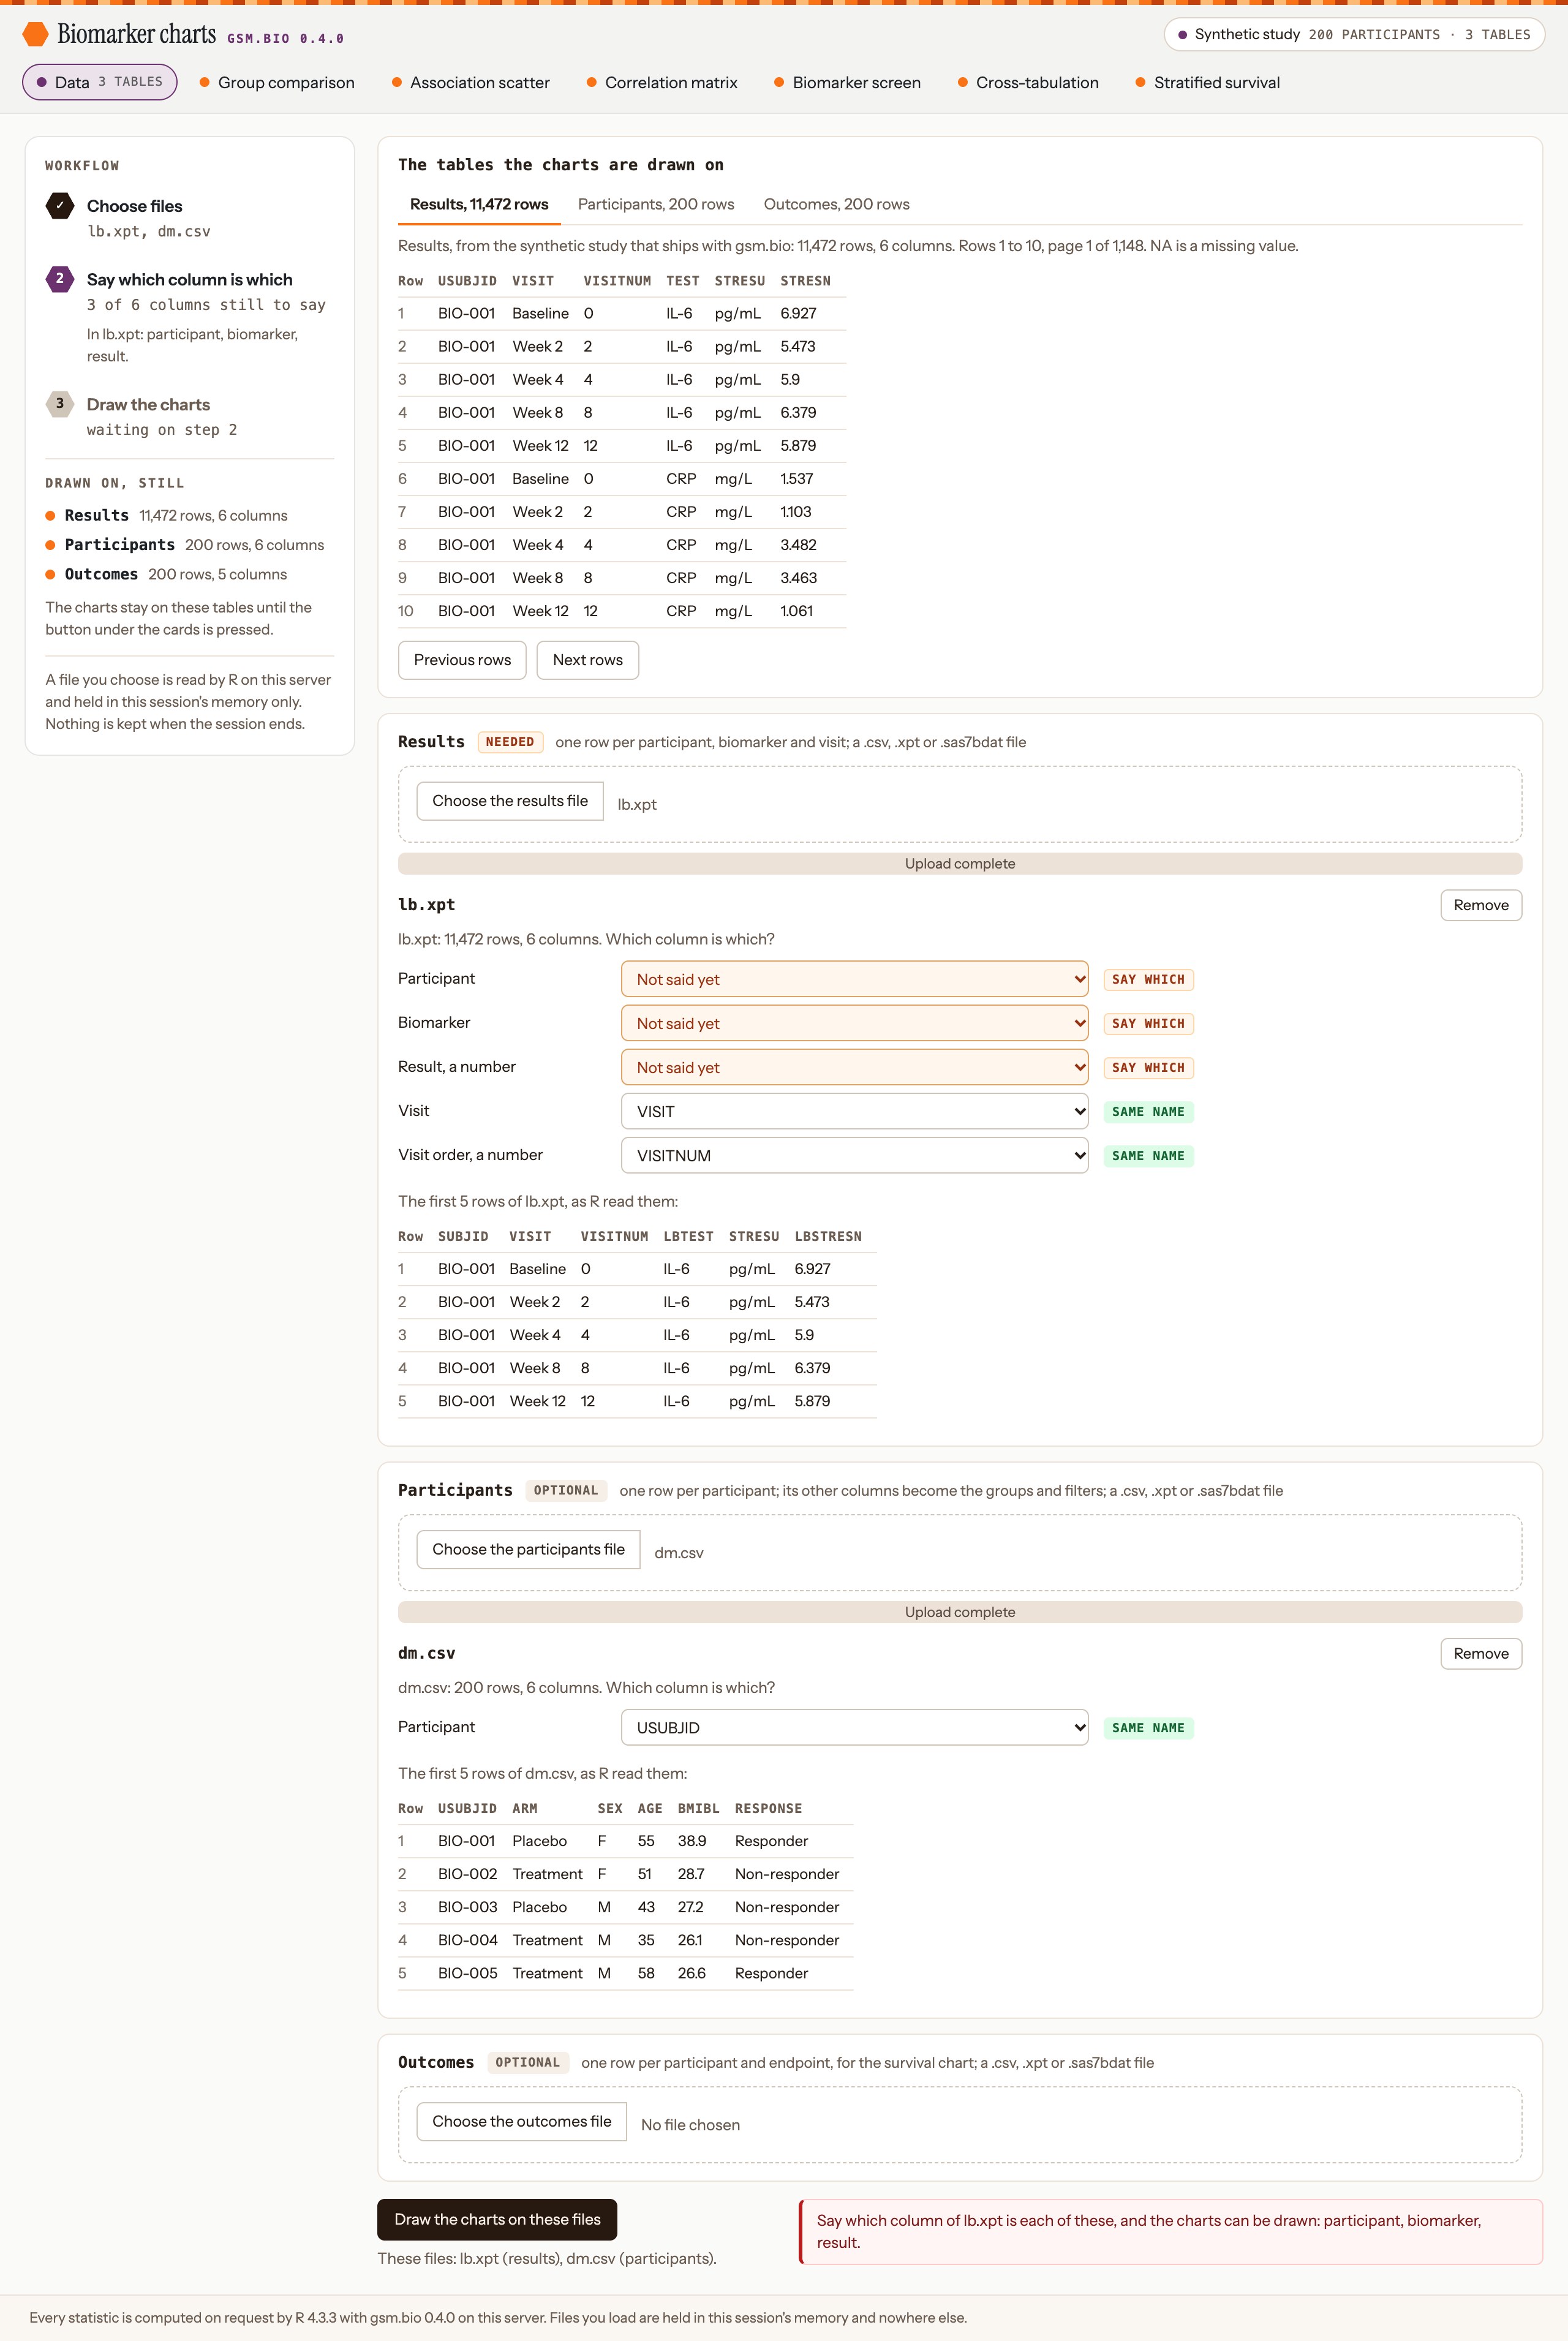1568x2341 pixels.
Task: Click the Next rows button
Action: coord(588,660)
